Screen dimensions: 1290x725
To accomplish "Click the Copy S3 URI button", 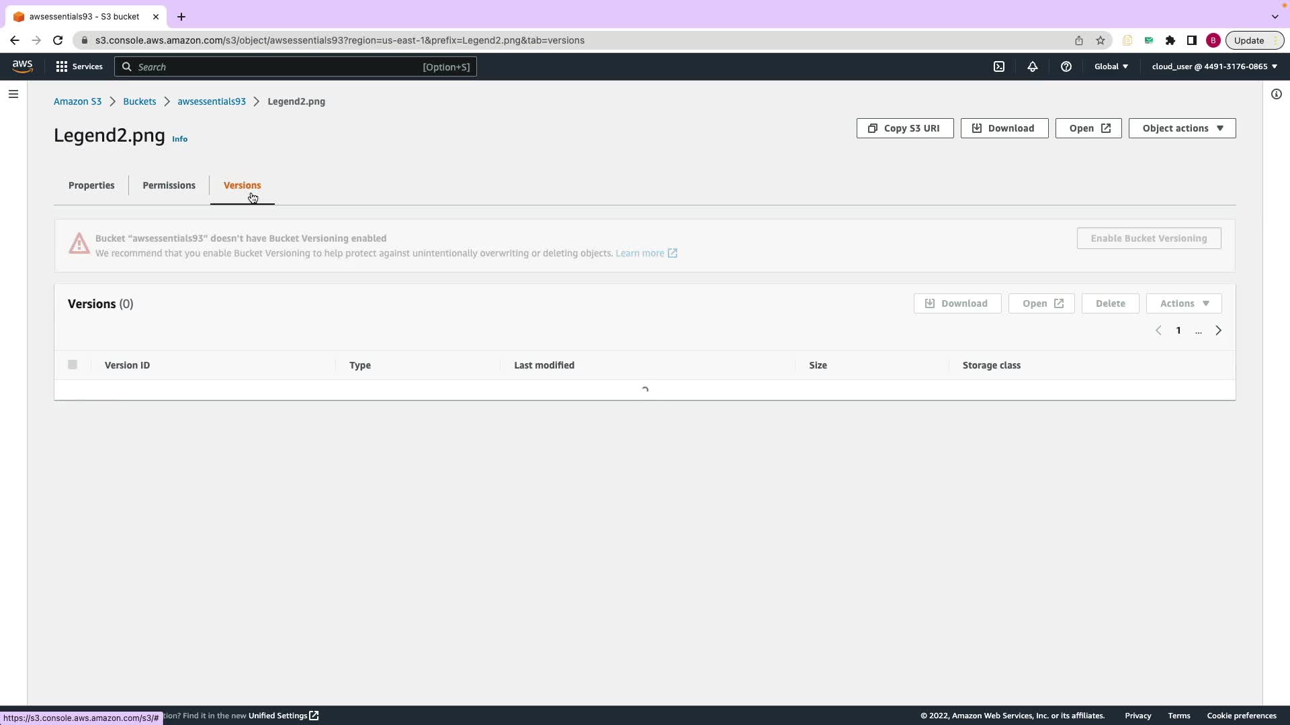I will tap(904, 128).
